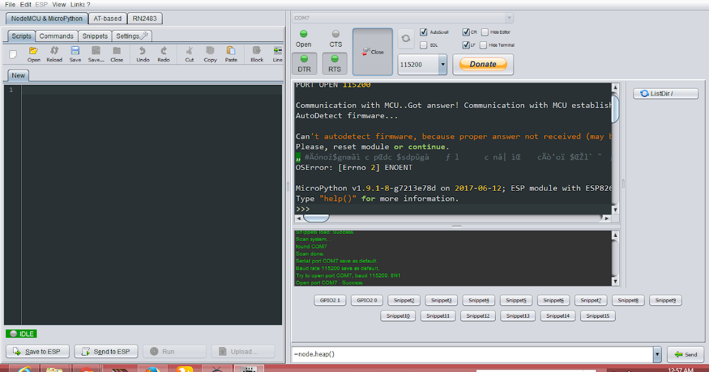The width and height of the screenshot is (709, 372).
Task: Run ListDir on the ESP module
Action: coord(665,93)
